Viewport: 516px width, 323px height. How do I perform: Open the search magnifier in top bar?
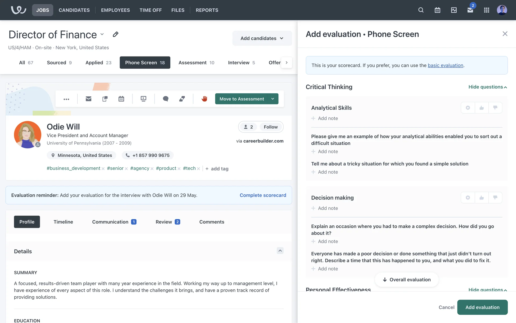(x=421, y=10)
